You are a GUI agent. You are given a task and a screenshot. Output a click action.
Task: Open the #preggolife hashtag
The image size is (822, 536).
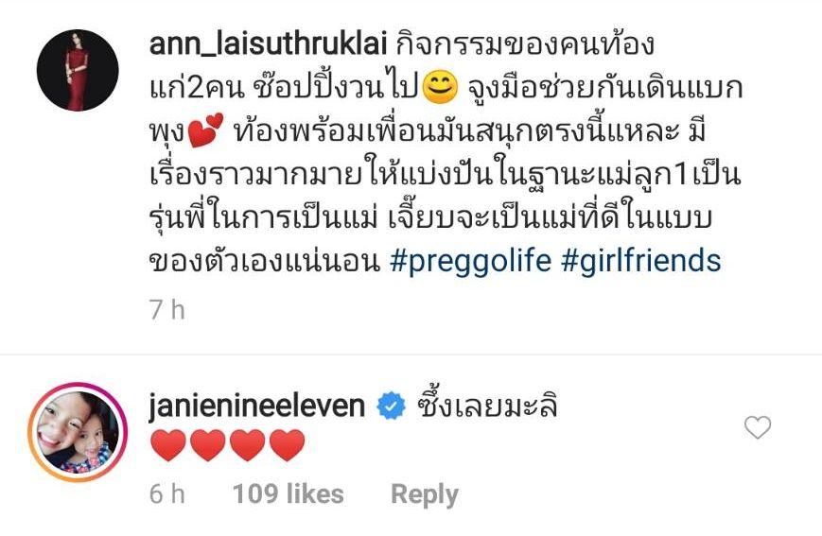[x=470, y=260]
